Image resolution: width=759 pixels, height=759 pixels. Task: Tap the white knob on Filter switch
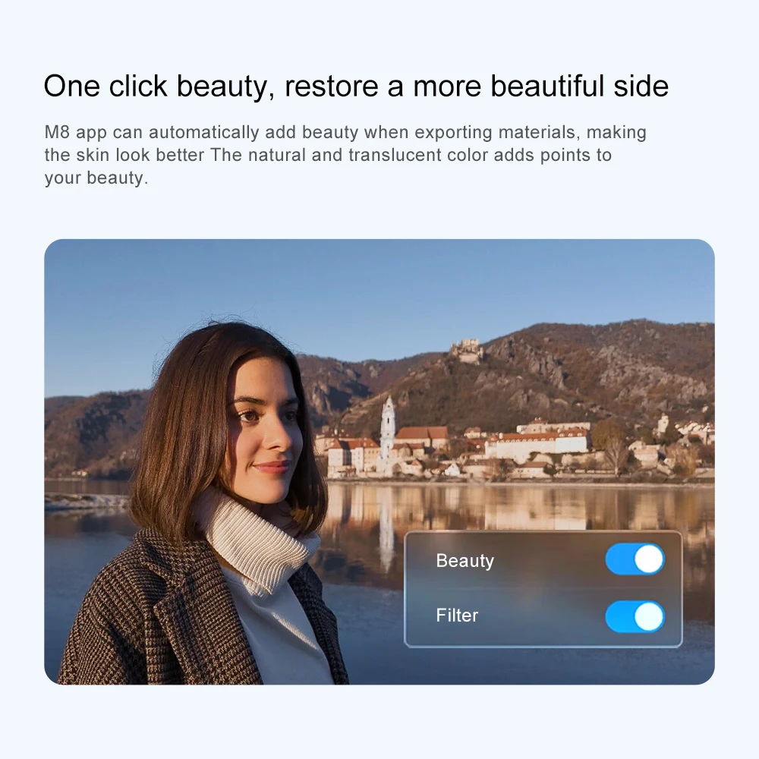tap(649, 616)
